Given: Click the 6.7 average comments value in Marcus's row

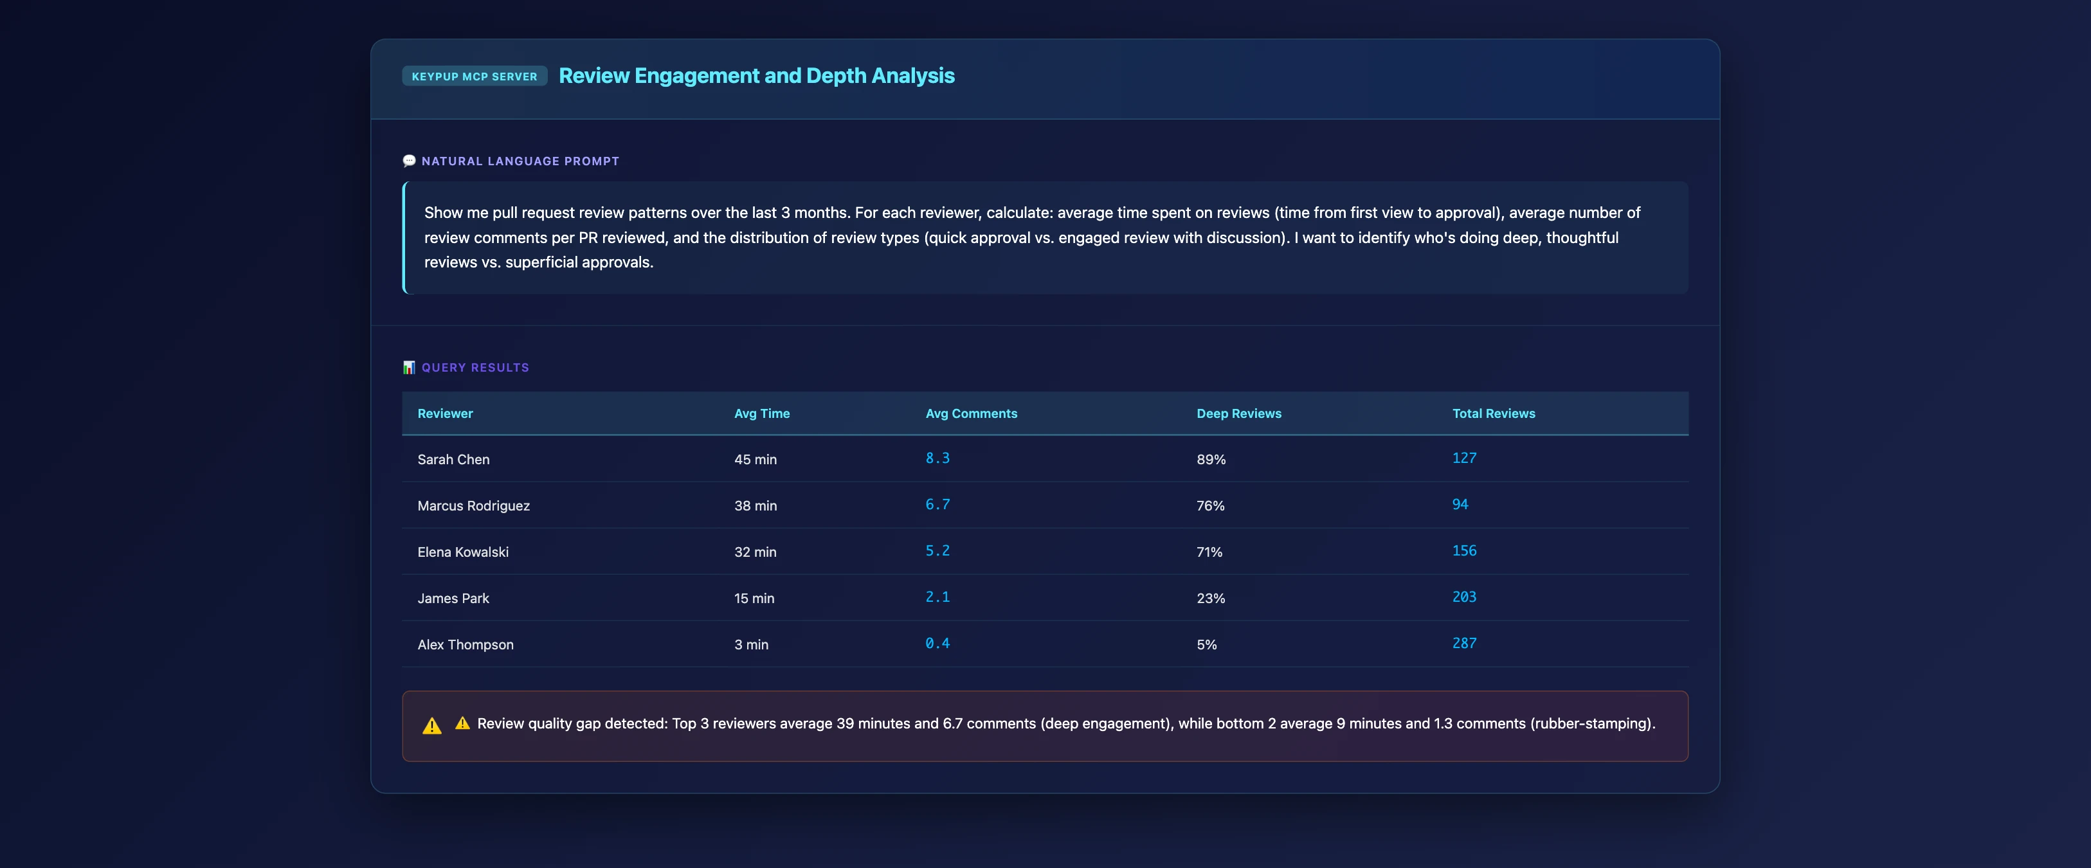Looking at the screenshot, I should pos(937,504).
